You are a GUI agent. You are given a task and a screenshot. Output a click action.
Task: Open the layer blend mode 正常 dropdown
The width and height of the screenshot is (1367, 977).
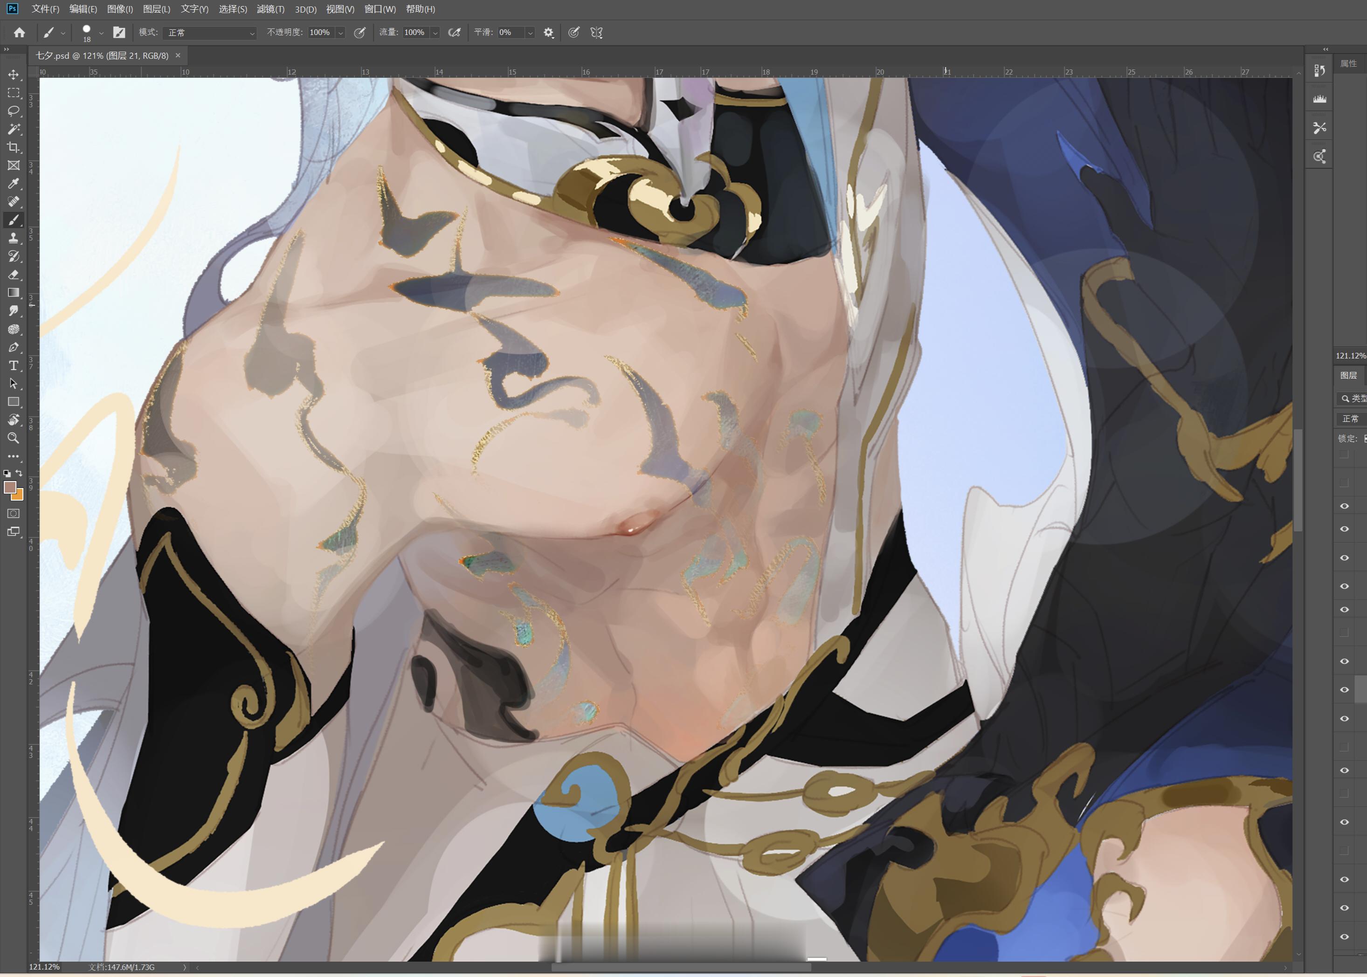click(x=1351, y=419)
